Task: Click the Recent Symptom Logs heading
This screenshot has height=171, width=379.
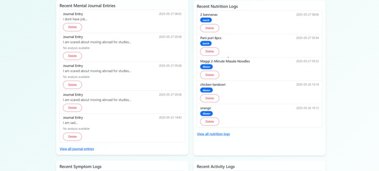Action: tap(80, 167)
